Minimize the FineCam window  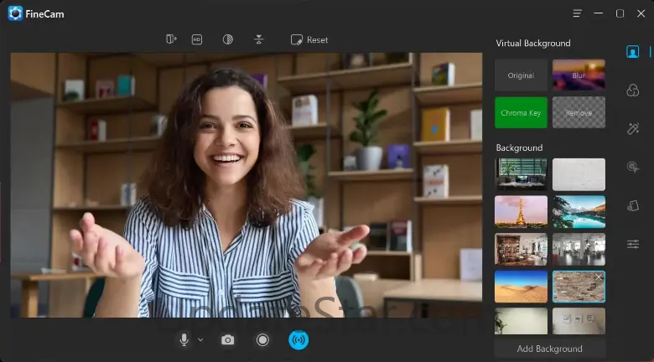click(x=599, y=13)
